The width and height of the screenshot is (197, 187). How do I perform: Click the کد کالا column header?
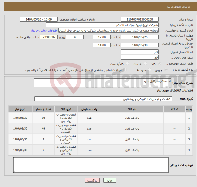[x=174, y=109]
